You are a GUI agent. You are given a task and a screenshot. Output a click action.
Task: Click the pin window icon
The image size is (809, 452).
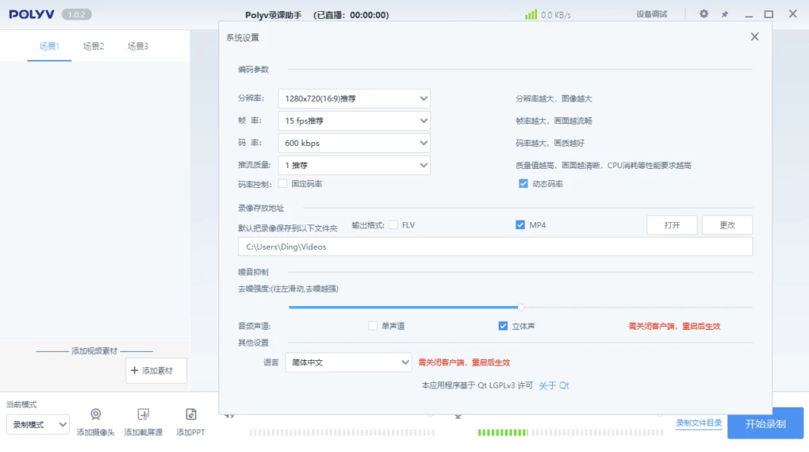tap(724, 14)
